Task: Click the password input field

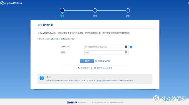Action: coord(106,53)
